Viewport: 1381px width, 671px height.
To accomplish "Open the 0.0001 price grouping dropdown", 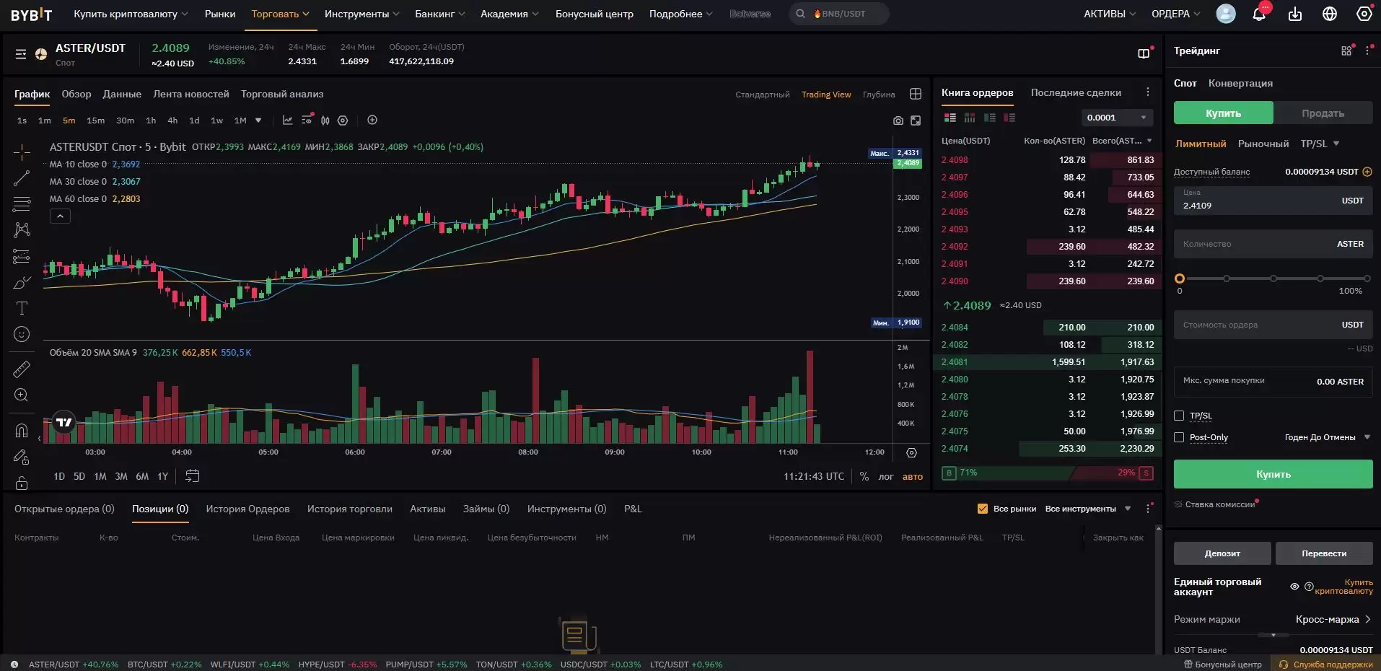I will pyautogui.click(x=1115, y=118).
